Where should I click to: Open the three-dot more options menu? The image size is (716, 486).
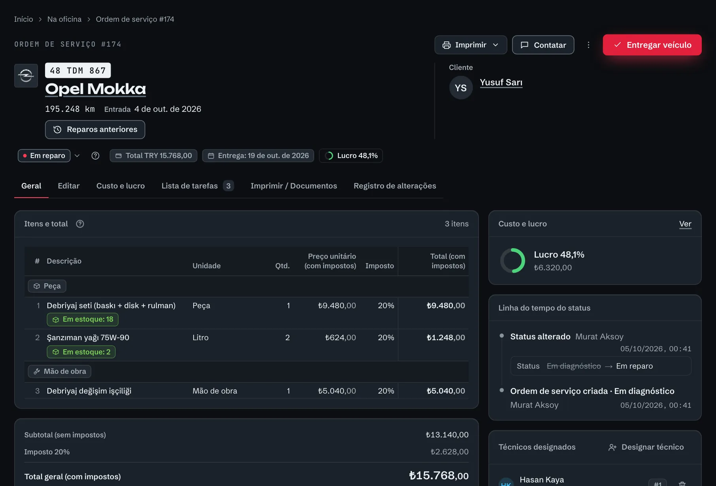[588, 45]
